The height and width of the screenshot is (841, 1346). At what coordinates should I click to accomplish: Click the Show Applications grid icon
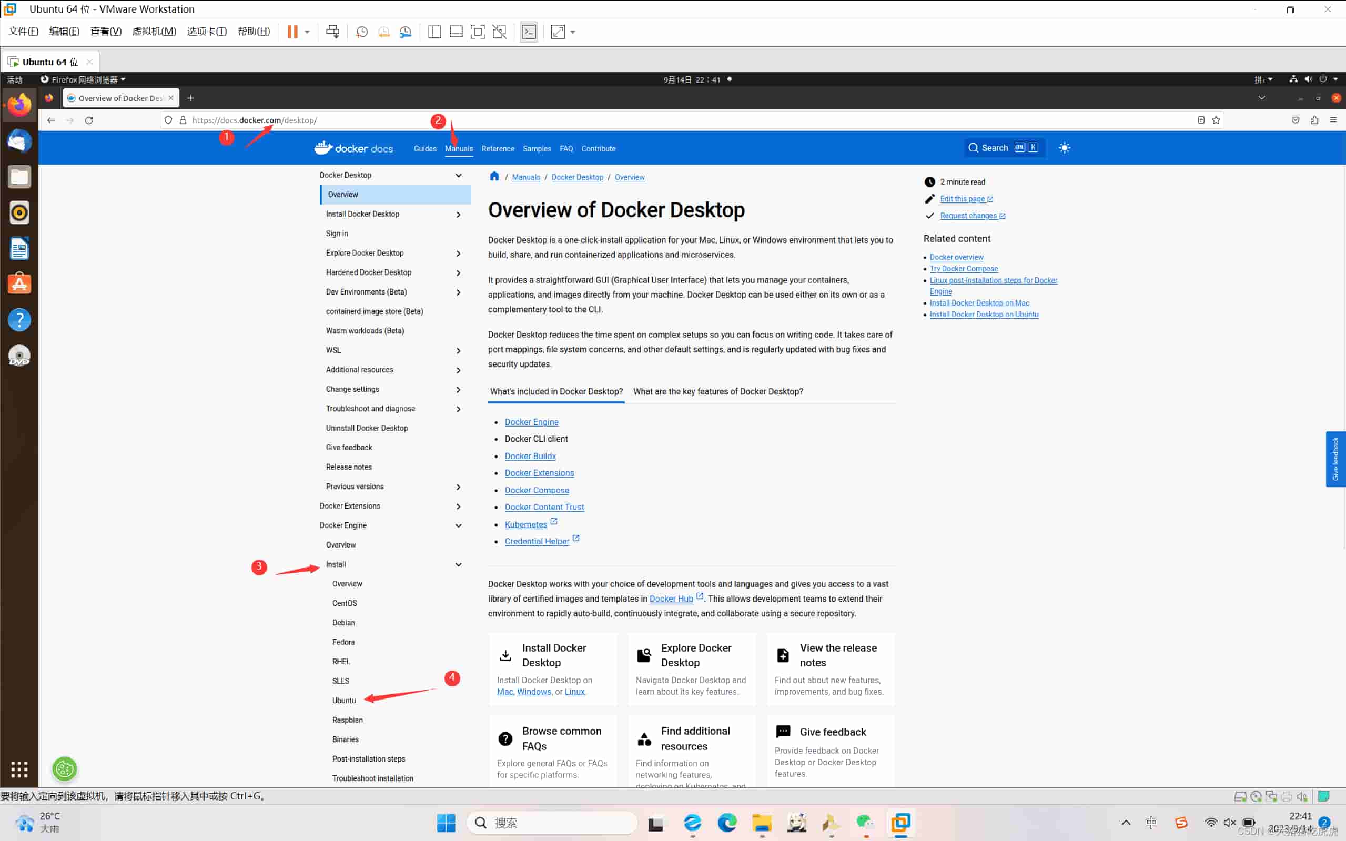(19, 769)
